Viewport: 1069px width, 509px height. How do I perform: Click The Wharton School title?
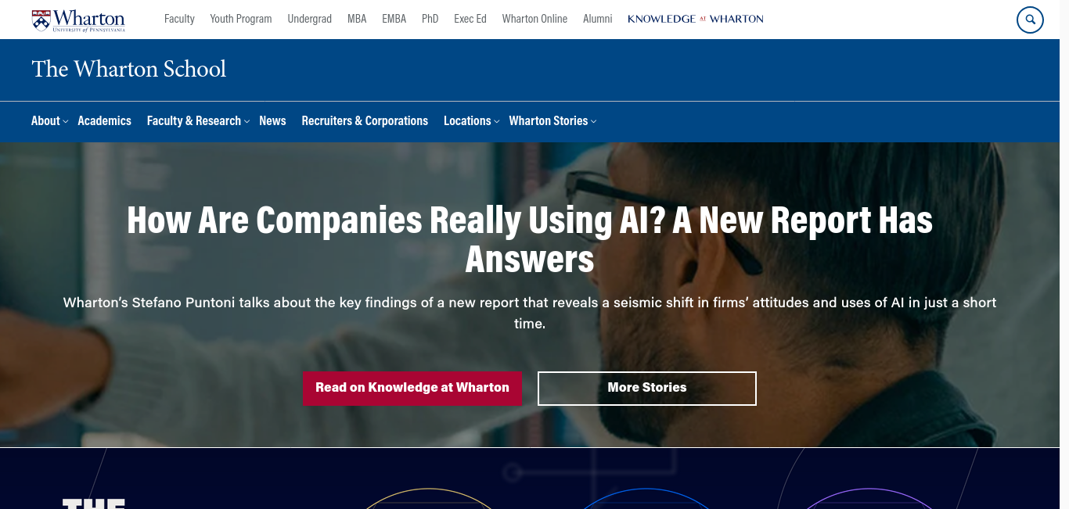[129, 69]
